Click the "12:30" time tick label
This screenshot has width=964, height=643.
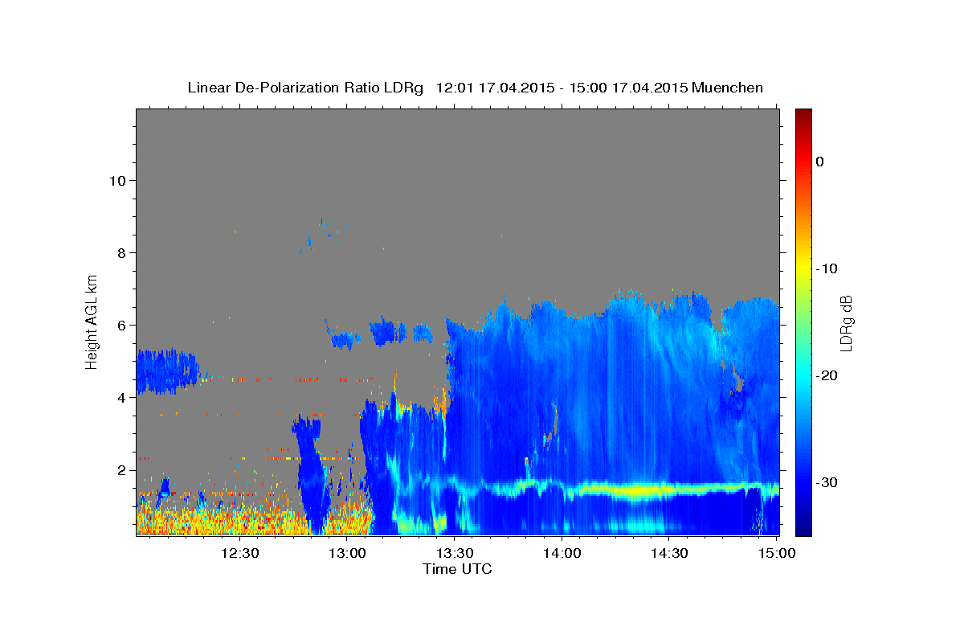point(242,553)
